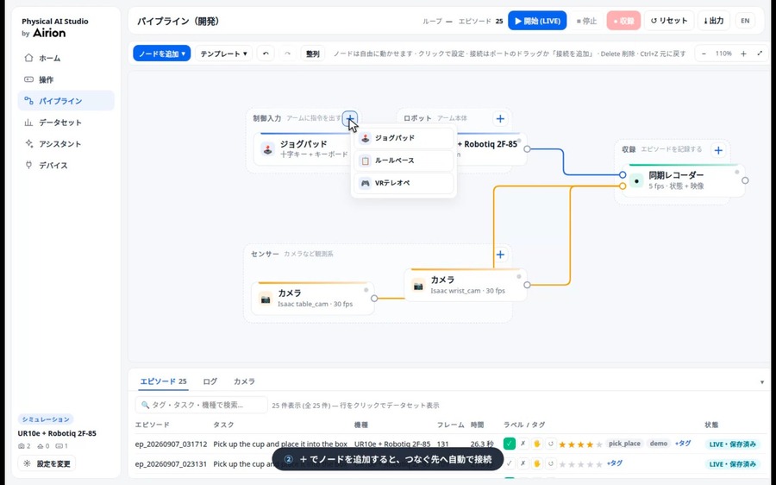Click the pink 収録 record button
Viewport: 776px width, 485px height.
[623, 21]
